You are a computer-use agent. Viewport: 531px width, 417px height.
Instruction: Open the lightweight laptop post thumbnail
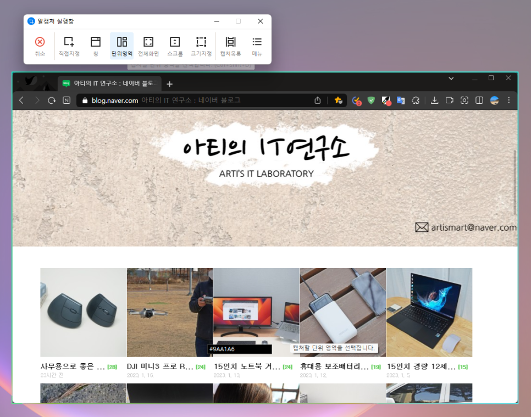(429, 313)
